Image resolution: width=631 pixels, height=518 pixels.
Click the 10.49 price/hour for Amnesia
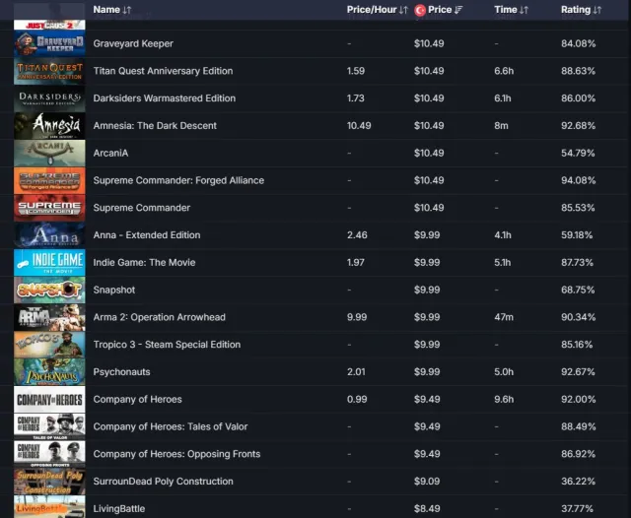coord(359,125)
